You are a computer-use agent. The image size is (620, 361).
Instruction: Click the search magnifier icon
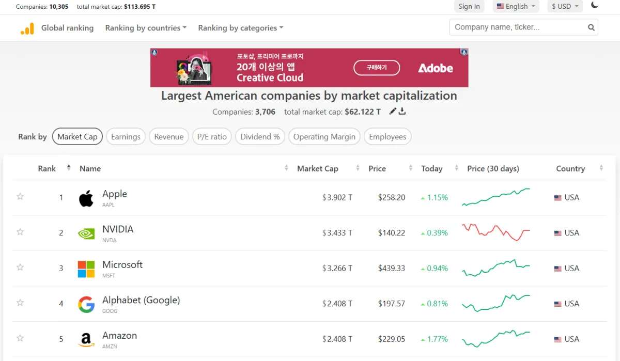(x=591, y=28)
